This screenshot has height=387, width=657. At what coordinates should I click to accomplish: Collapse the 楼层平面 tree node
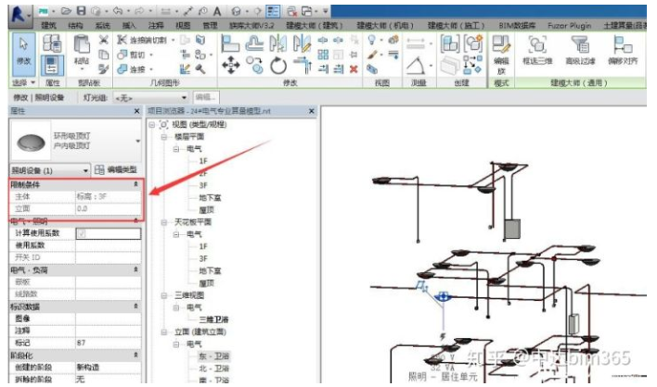coord(164,137)
